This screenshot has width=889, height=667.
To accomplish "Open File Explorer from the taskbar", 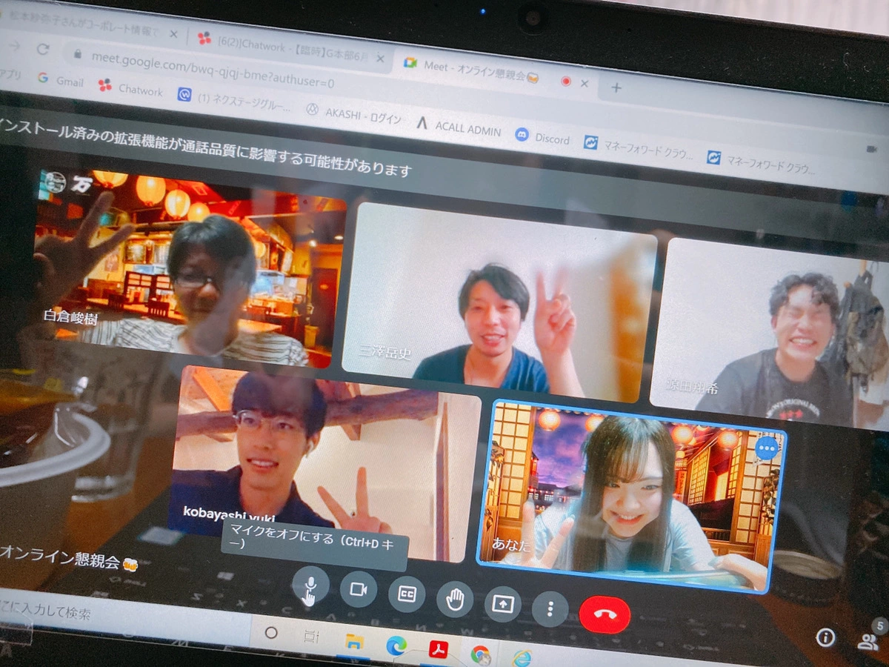I will pos(354,640).
